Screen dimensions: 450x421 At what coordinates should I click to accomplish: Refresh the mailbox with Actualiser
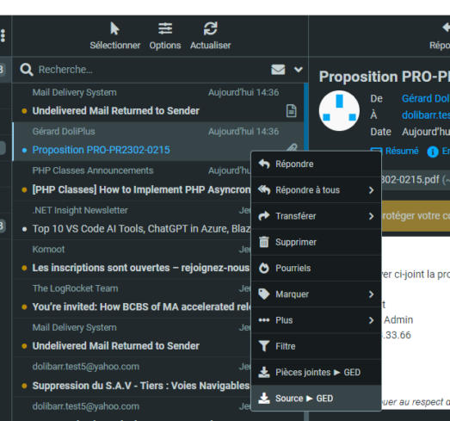point(210,28)
